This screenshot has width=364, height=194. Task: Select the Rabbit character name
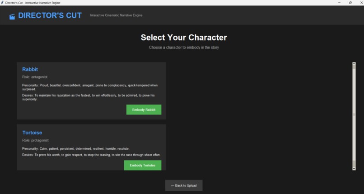[x=30, y=69]
